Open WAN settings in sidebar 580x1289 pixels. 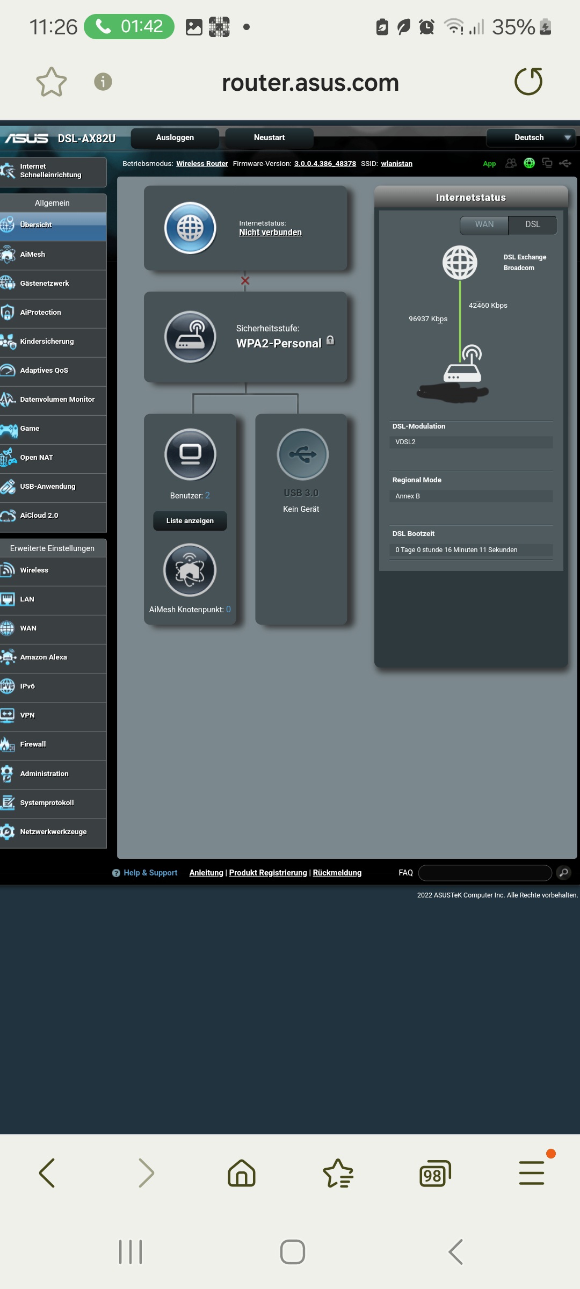(53, 628)
